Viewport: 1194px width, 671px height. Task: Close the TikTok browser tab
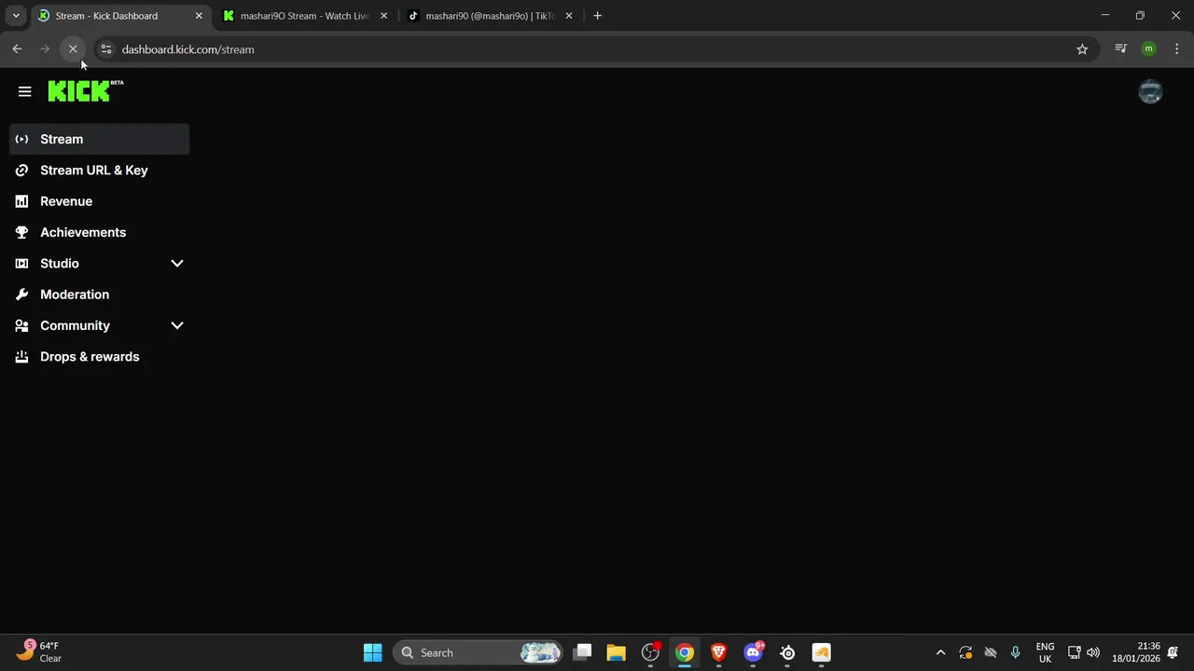tap(569, 16)
